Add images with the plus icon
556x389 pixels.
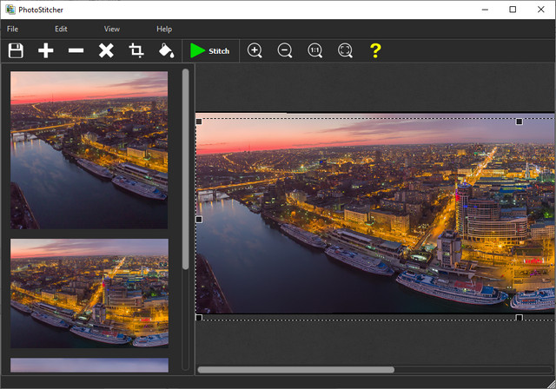click(x=46, y=51)
